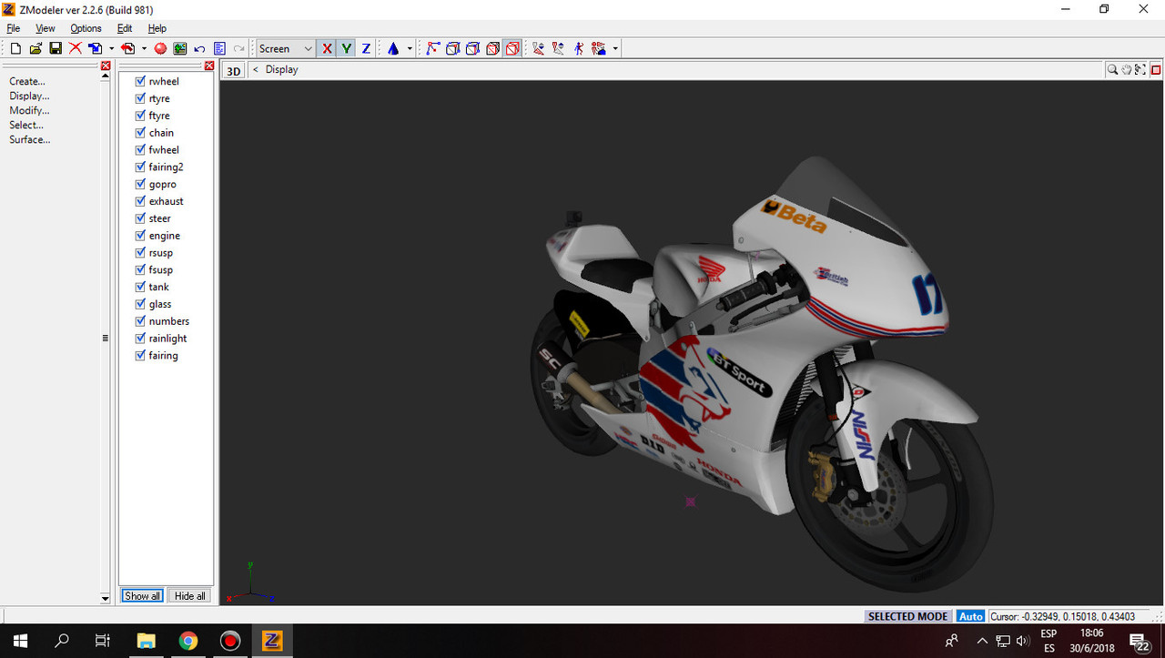Open the Help menu
The image size is (1165, 658).
157,28
